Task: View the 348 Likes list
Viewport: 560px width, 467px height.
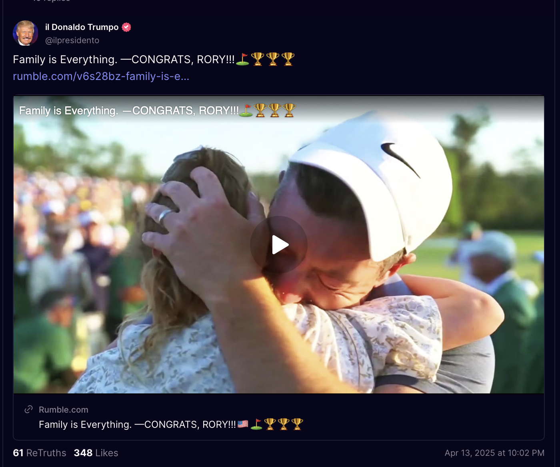Action: pos(96,453)
